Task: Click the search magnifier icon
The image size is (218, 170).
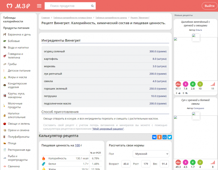Action: (x=93, y=6)
